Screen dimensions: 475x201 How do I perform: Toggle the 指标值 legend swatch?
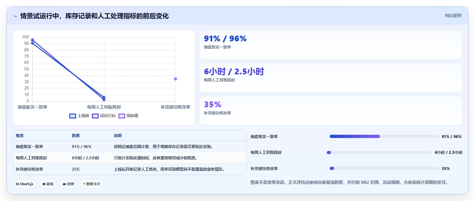(x=122, y=116)
